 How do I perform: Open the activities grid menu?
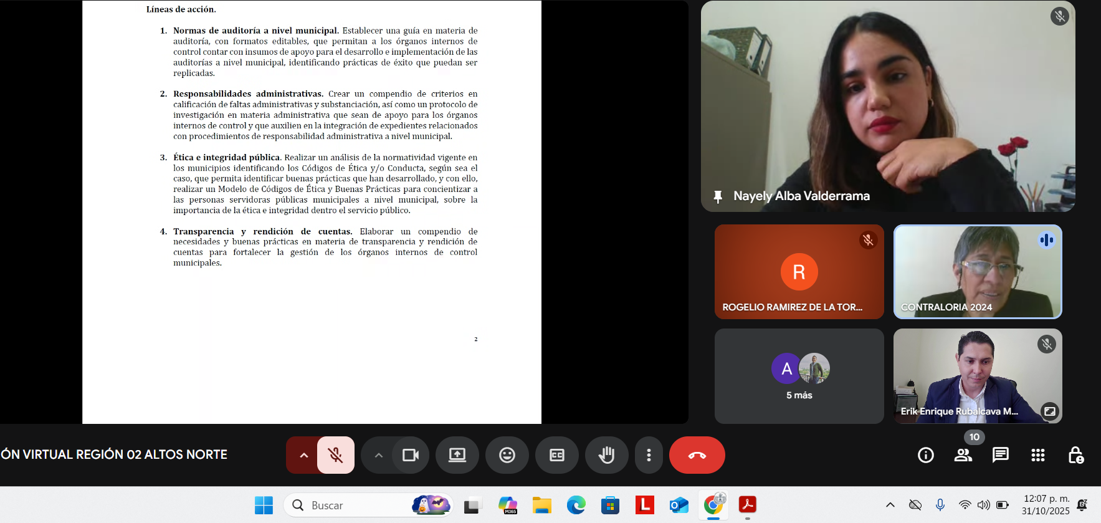[1038, 455]
